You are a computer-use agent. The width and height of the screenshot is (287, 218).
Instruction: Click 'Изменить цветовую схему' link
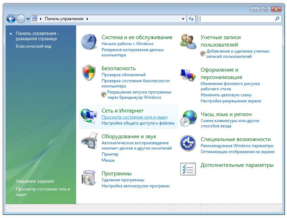pyautogui.click(x=226, y=95)
